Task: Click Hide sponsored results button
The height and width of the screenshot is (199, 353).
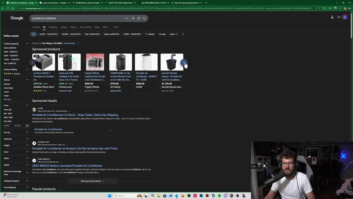Action: 92,181
